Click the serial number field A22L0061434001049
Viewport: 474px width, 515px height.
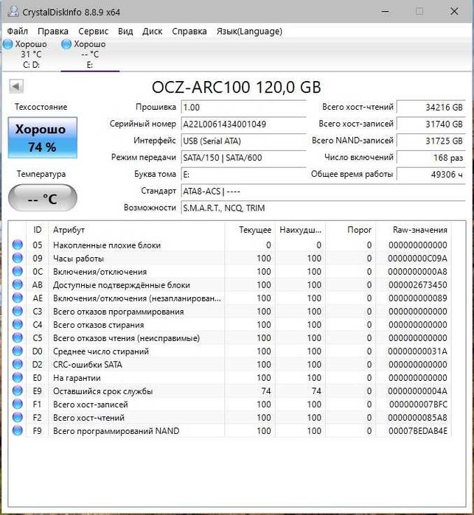pyautogui.click(x=243, y=125)
